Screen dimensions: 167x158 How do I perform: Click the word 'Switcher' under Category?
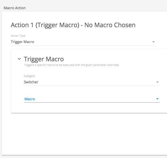[x=31, y=82]
